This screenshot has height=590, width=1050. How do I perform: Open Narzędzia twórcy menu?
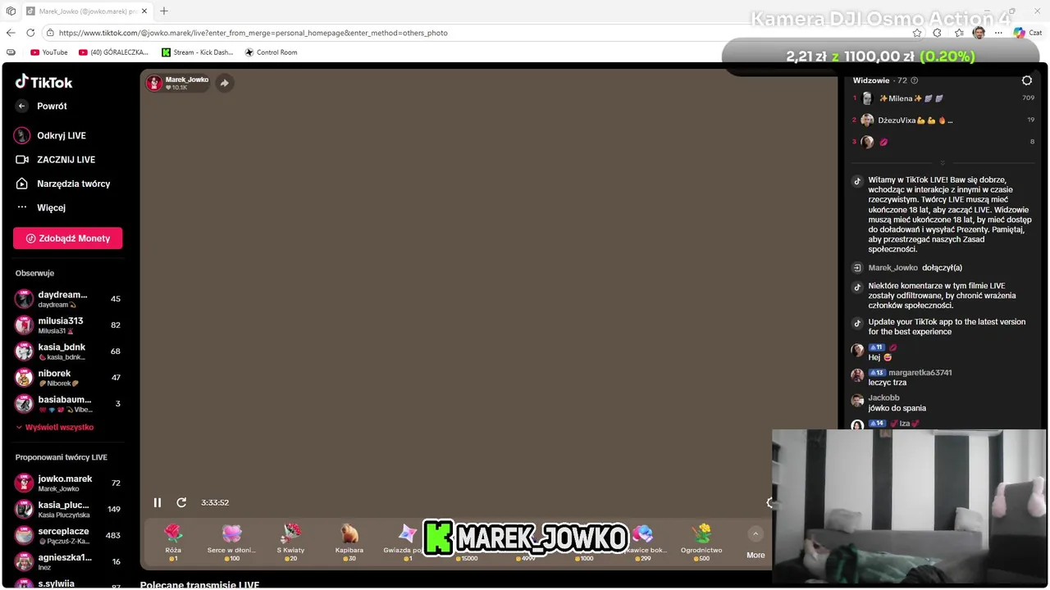[x=62, y=184]
